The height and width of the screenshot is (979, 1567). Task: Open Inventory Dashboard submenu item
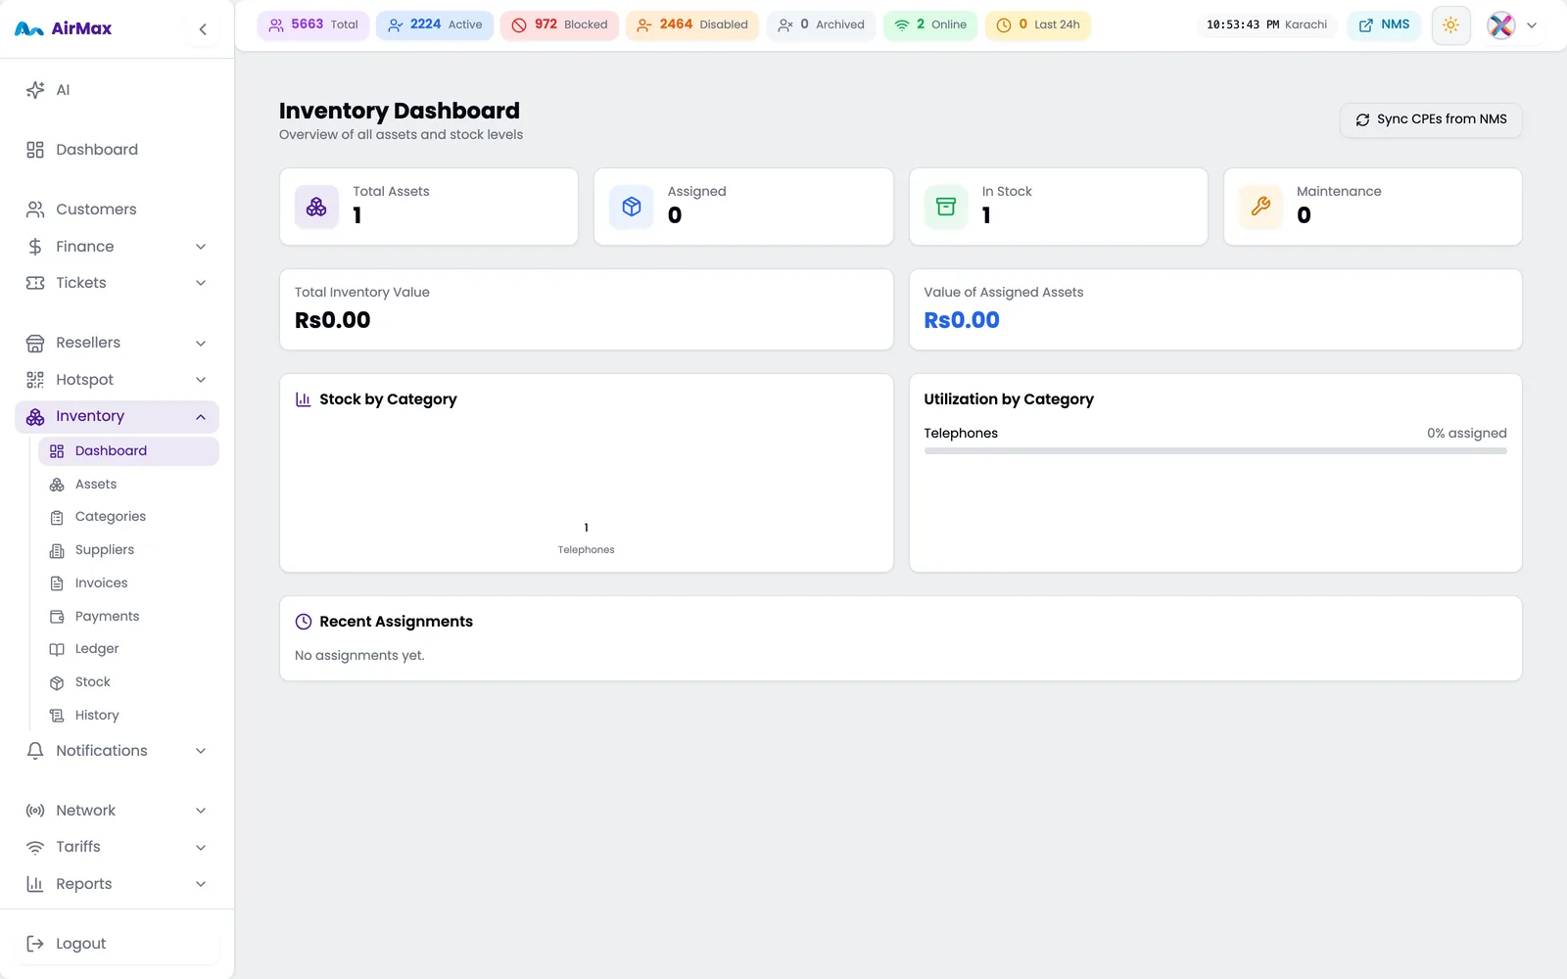tap(128, 451)
